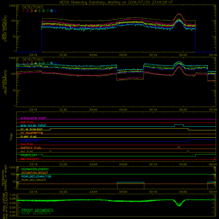Click the FLARE FLAG label
The image size is (219, 219).
[x=28, y=137]
